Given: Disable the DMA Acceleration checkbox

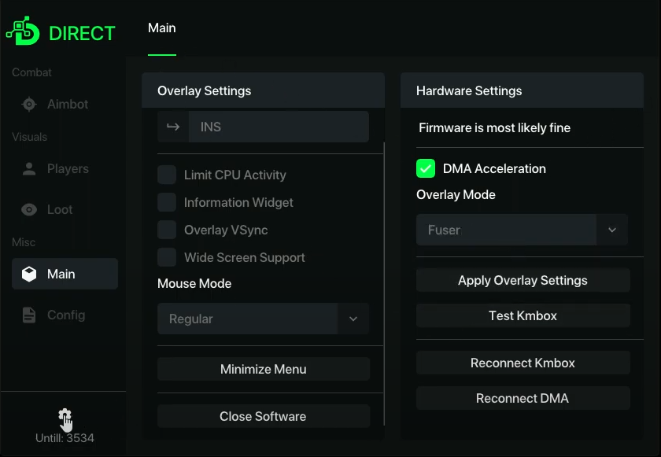Looking at the screenshot, I should pyautogui.click(x=426, y=168).
